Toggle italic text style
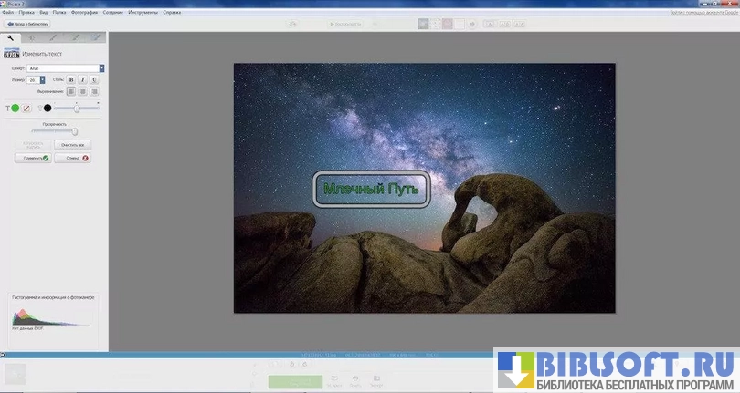 (82, 80)
